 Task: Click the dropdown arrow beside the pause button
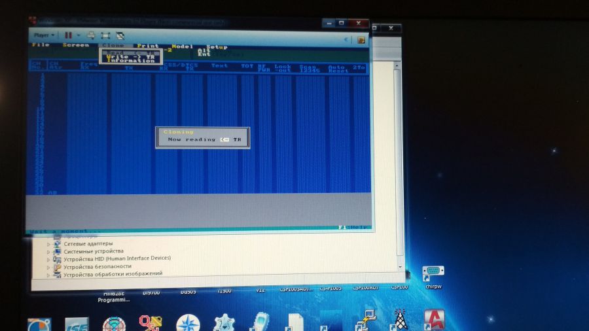coord(79,35)
